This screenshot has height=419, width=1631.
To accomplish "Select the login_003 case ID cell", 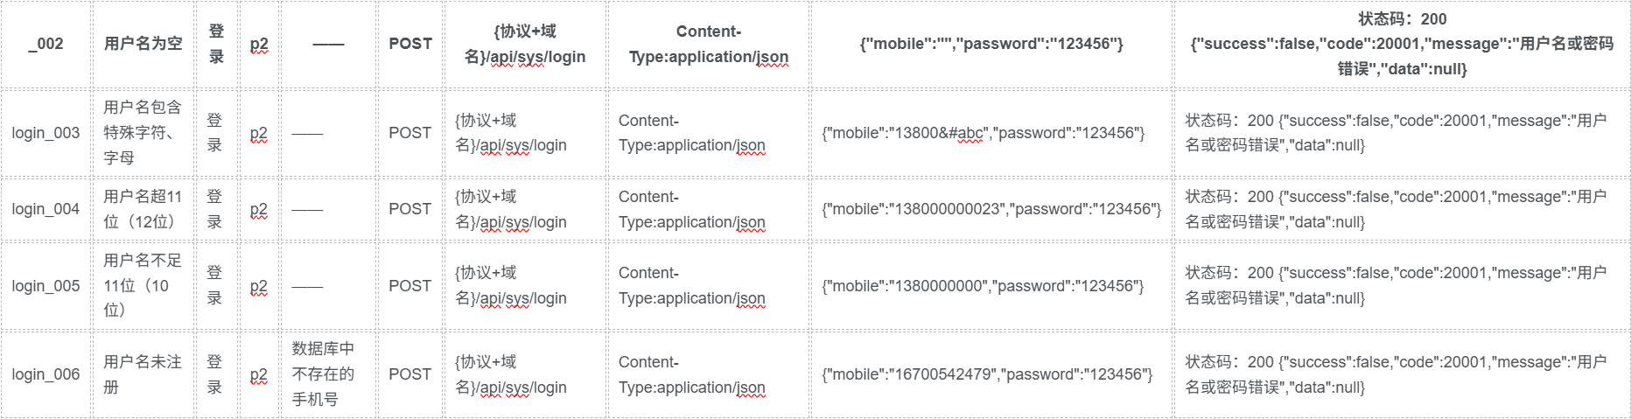I will [45, 133].
